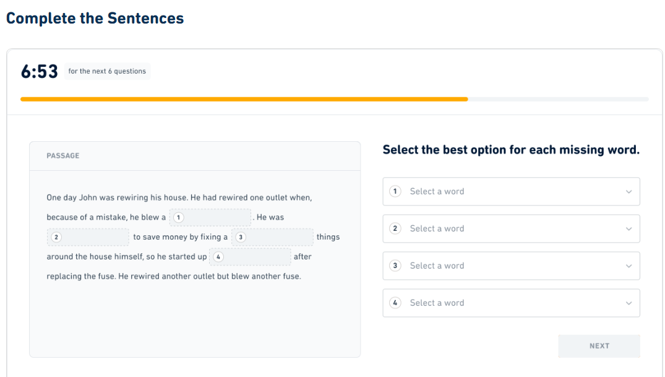Open the word dropdown for blank 3
Screen dimensions: 665x377
(x=511, y=266)
